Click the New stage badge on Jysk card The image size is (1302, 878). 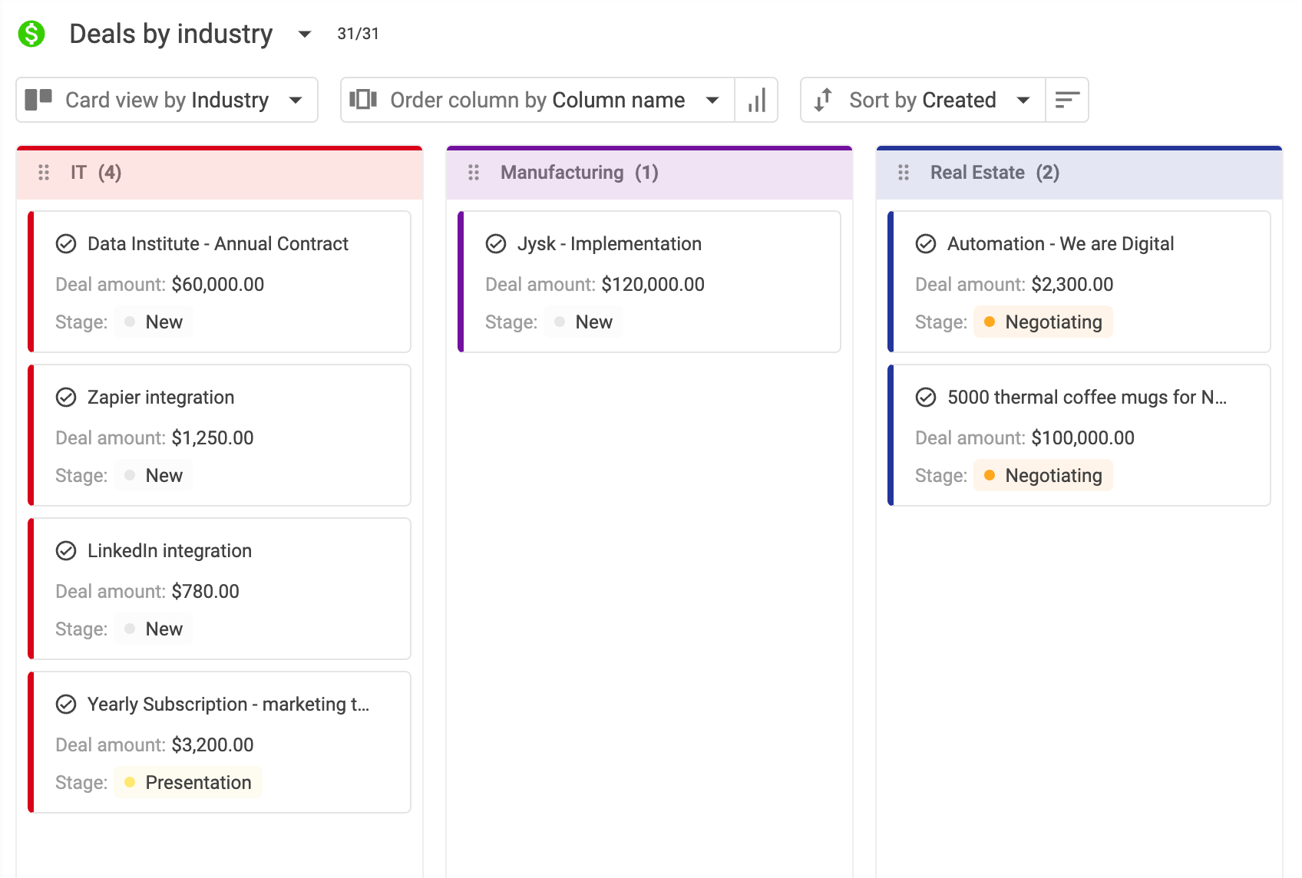click(x=583, y=322)
